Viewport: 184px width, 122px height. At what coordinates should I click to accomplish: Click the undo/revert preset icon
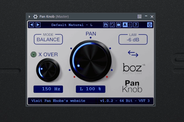click(x=112, y=25)
